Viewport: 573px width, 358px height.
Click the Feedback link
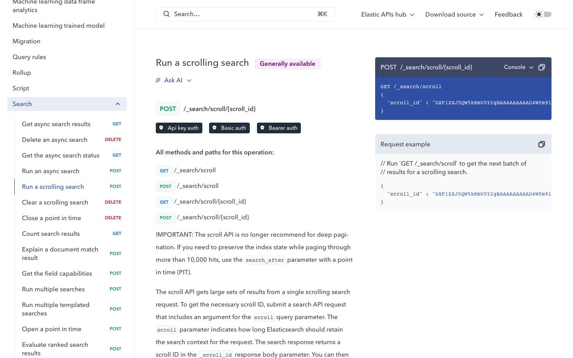coord(509,14)
